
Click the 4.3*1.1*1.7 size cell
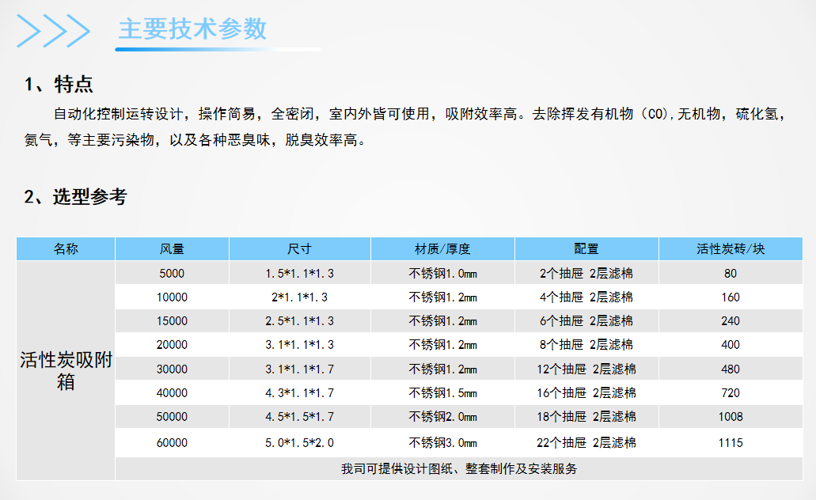click(299, 393)
